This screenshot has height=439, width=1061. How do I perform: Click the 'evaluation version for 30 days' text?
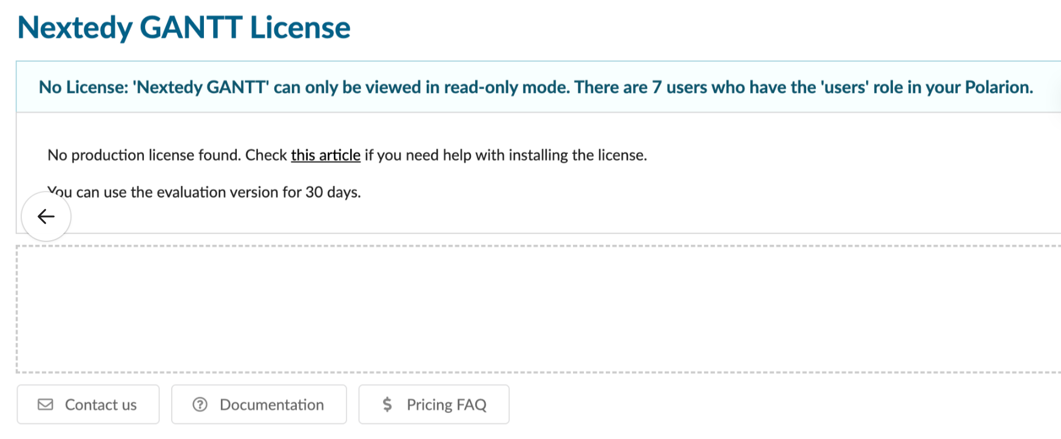click(259, 192)
